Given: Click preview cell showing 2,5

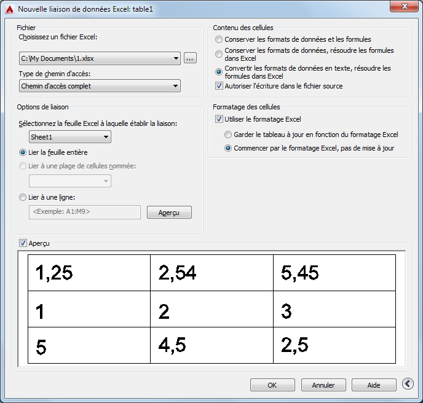Looking at the screenshot, I should click(334, 345).
